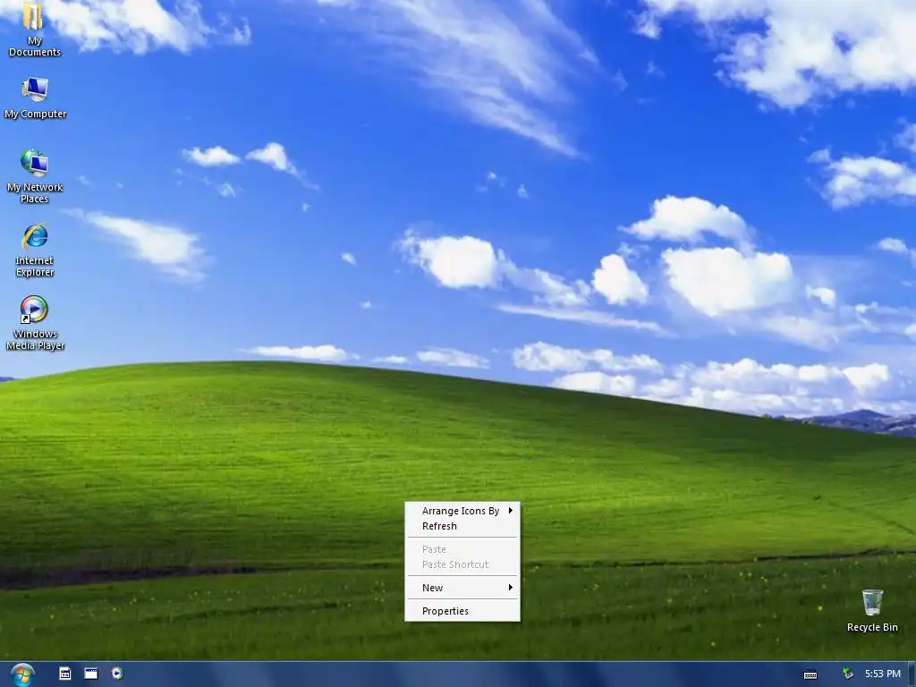
Task: Select the Internet Explorer desktop icon
Action: point(35,250)
